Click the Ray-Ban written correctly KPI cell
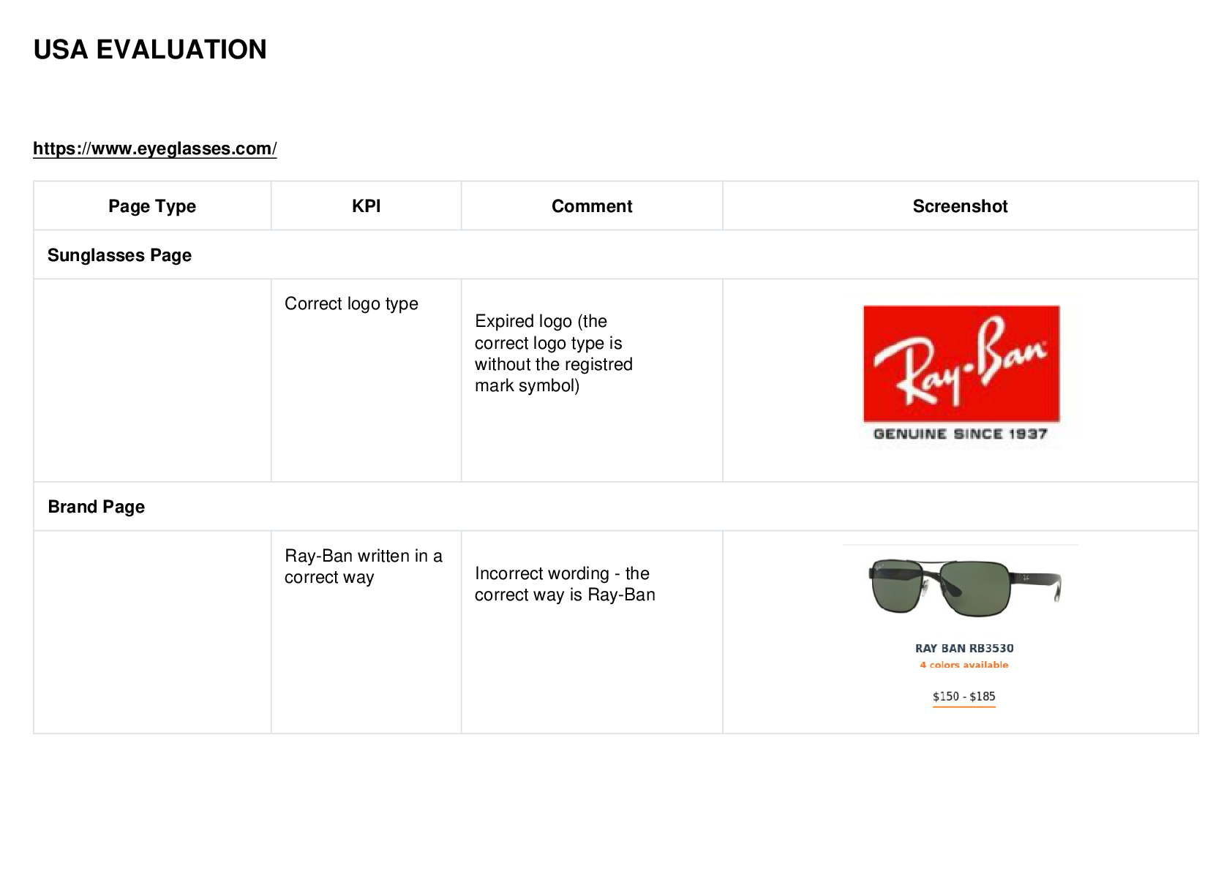This screenshot has width=1232, height=871. click(366, 632)
